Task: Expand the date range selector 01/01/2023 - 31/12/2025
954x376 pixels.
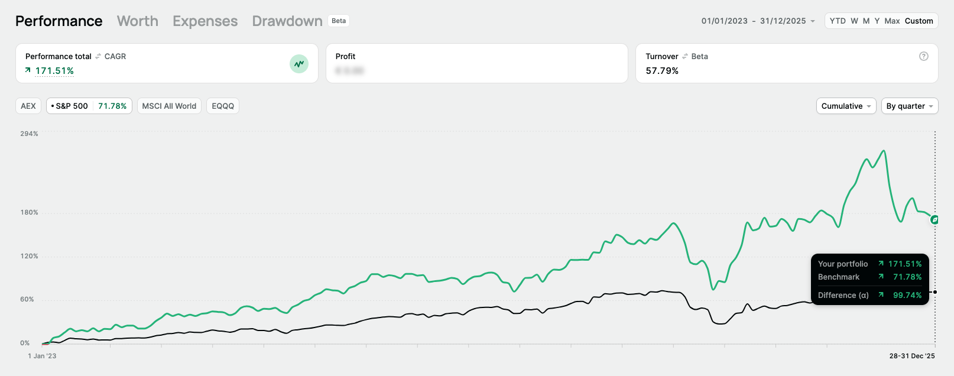Action: [758, 21]
